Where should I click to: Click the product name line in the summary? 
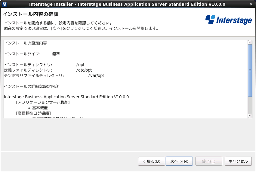point(66,97)
